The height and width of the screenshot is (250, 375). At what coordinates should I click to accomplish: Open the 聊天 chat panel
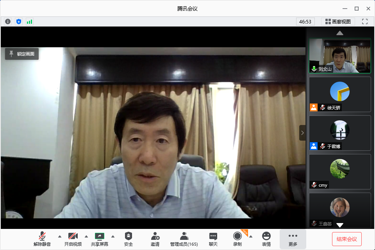[x=213, y=239]
